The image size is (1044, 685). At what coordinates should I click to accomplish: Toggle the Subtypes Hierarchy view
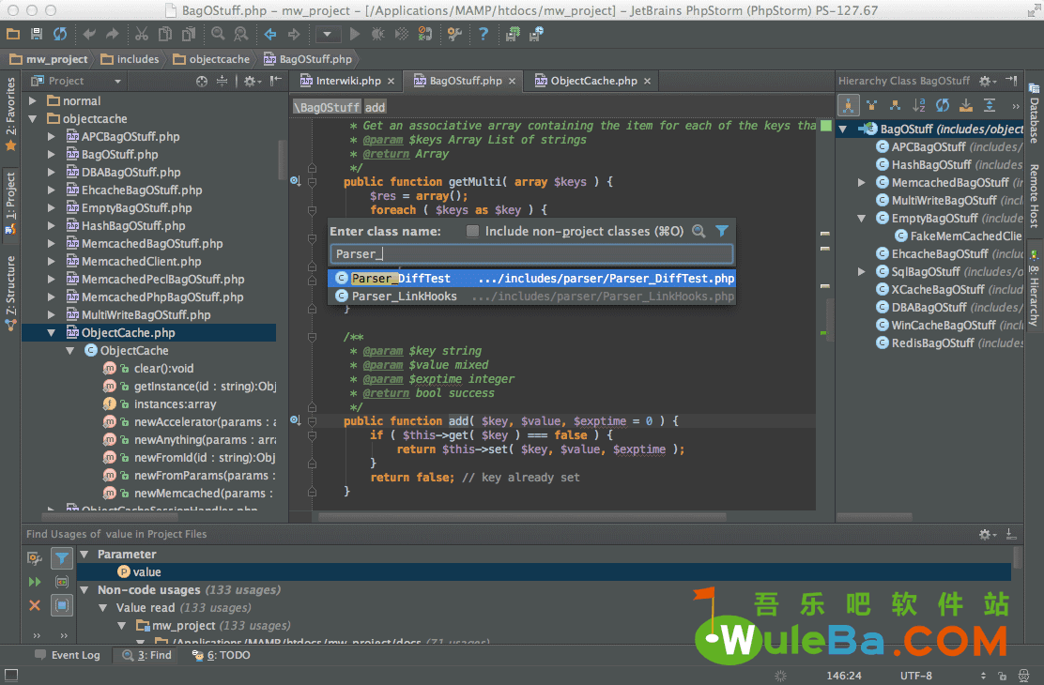pyautogui.click(x=895, y=105)
